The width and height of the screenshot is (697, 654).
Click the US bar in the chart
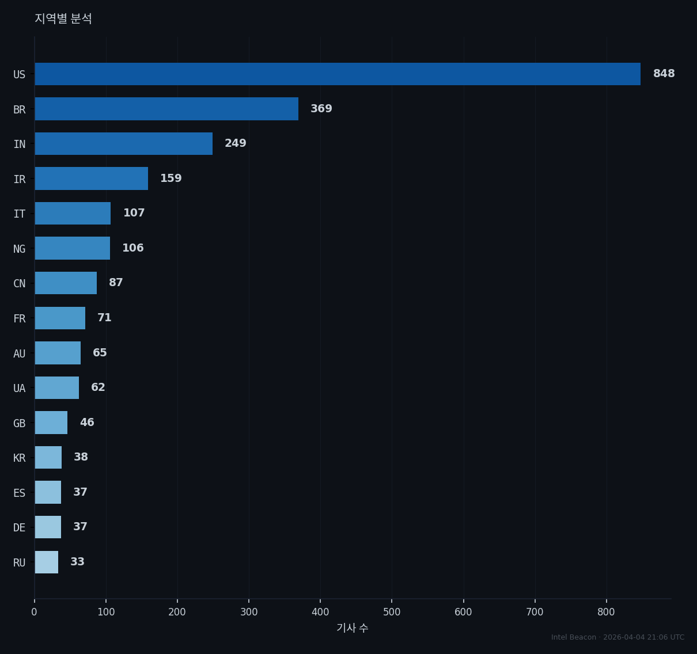tap(338, 74)
